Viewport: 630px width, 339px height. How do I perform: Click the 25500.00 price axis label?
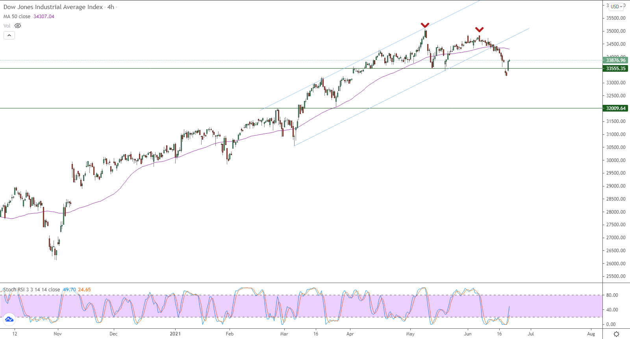(616, 276)
